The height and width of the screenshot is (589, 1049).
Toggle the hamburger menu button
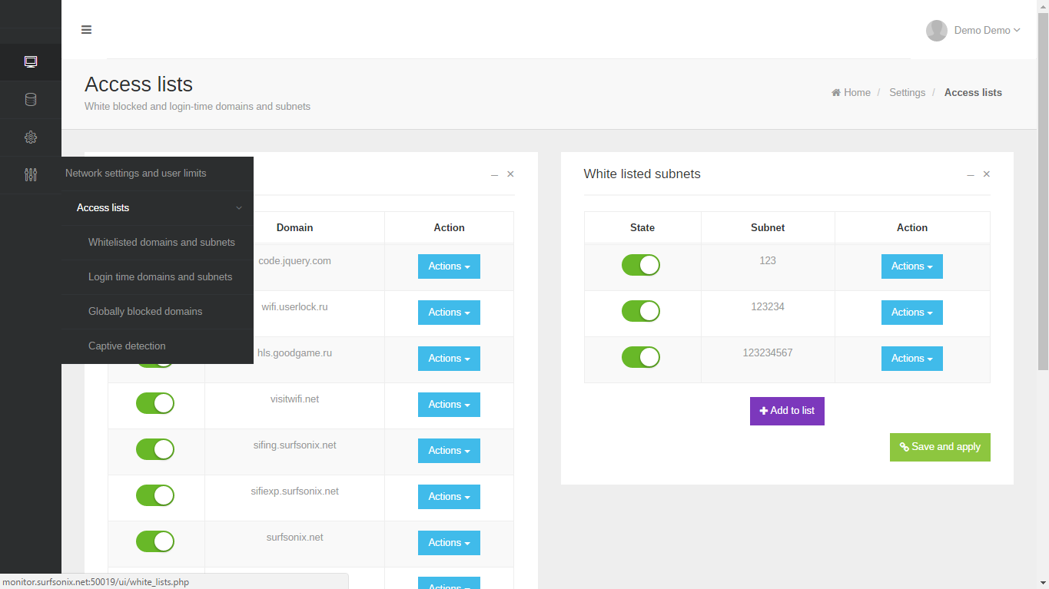click(86, 30)
